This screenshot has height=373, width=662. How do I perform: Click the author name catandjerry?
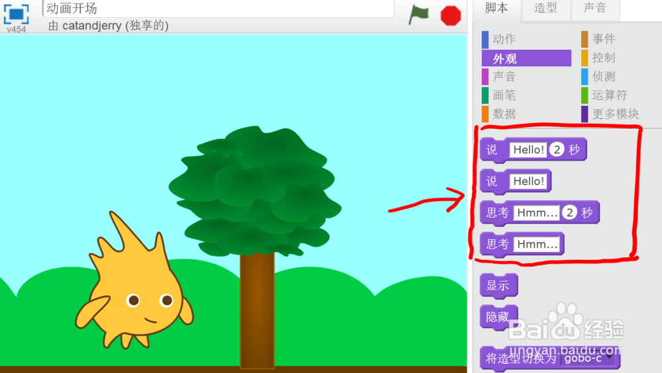tap(91, 26)
